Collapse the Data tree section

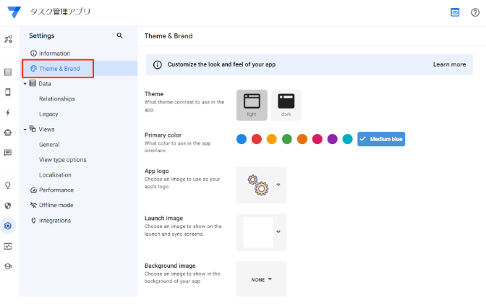(26, 83)
